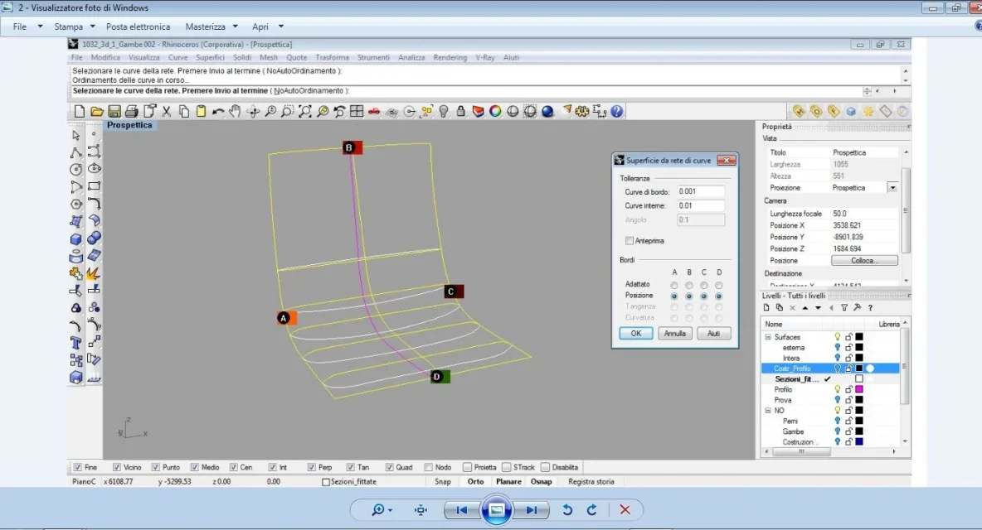This screenshot has height=530, width=982.
Task: Select the polyline tool in the left toolbar
Action: coord(75,152)
